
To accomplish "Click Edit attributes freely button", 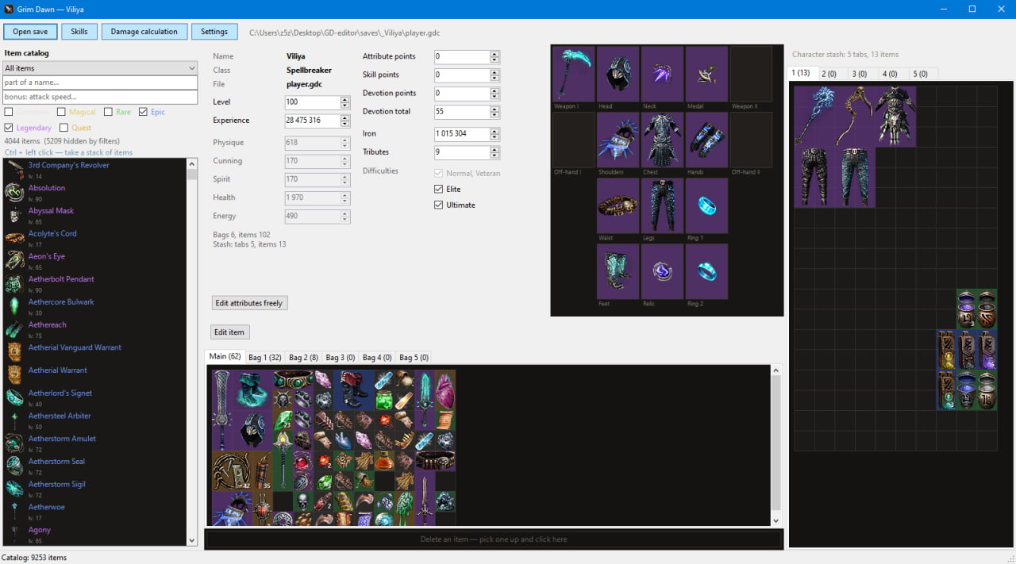I will coord(249,303).
